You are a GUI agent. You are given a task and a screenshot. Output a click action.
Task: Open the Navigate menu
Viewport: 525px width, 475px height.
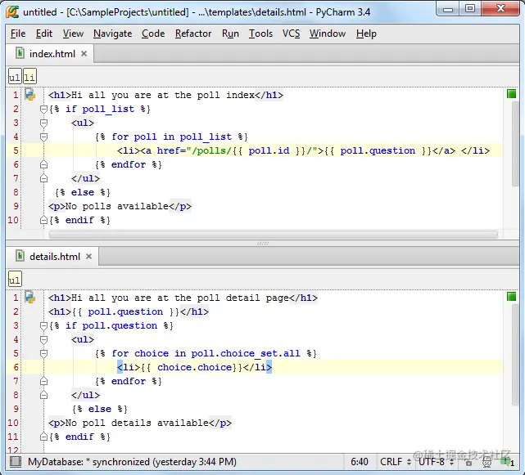point(112,34)
